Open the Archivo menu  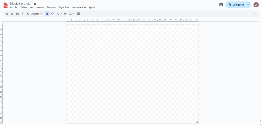(x=14, y=7)
